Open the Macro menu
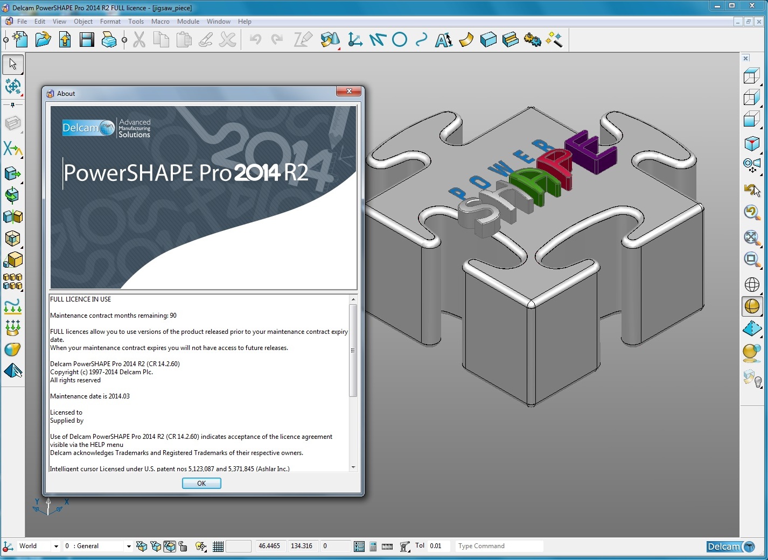768x560 pixels. click(160, 22)
